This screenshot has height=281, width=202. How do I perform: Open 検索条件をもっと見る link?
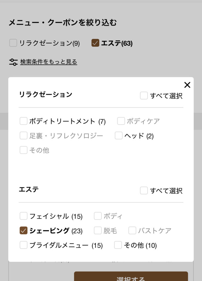[49, 62]
